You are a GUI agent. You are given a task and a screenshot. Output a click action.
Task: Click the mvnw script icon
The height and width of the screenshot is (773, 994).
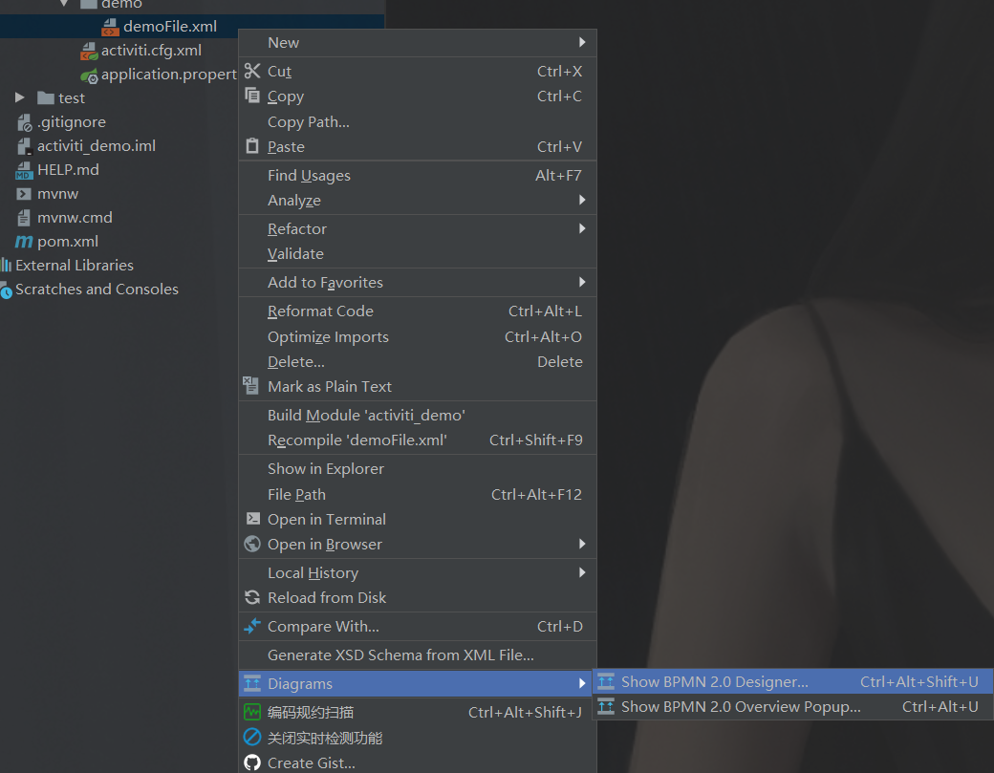(24, 194)
